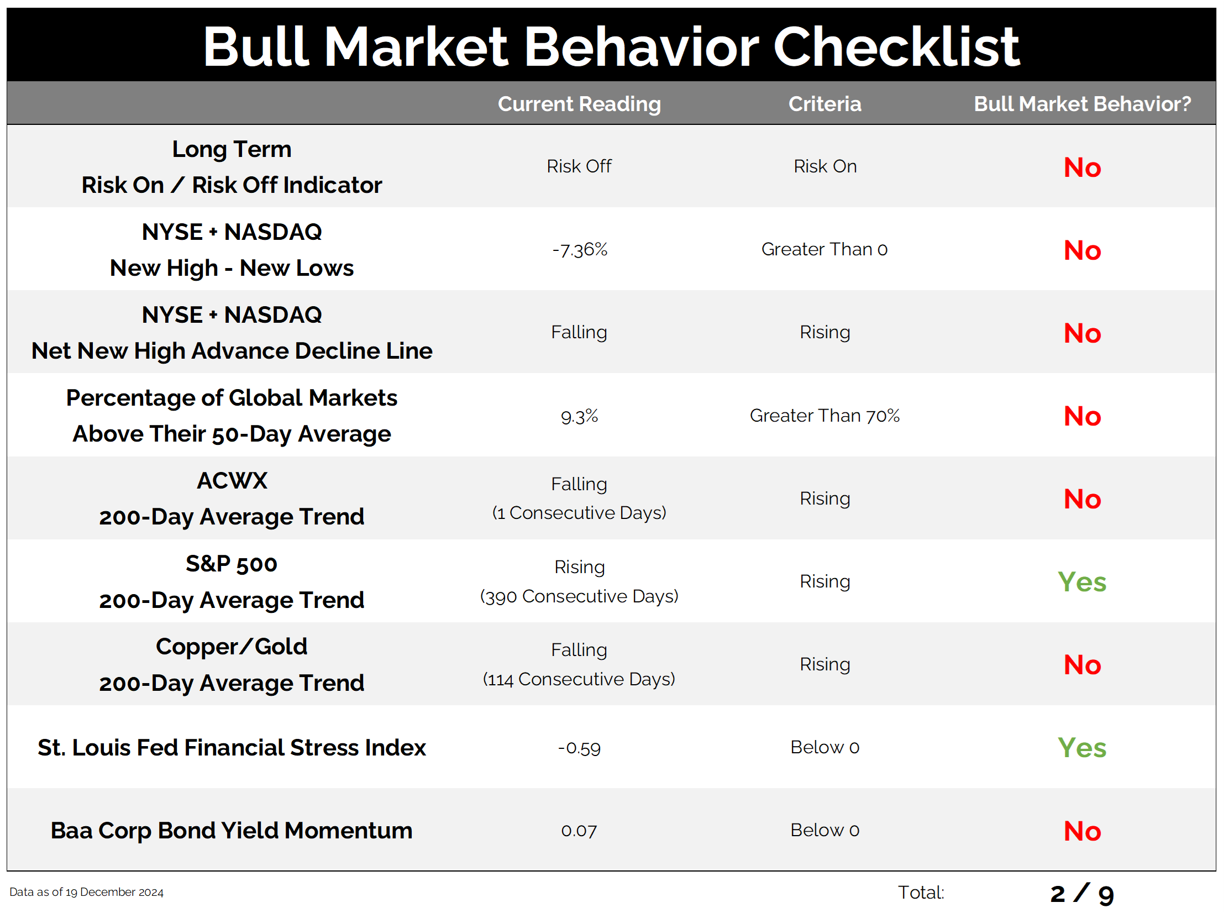The image size is (1224, 913).
Task: Click the Bull Market Behavior? column header
Action: pyautogui.click(x=1082, y=104)
